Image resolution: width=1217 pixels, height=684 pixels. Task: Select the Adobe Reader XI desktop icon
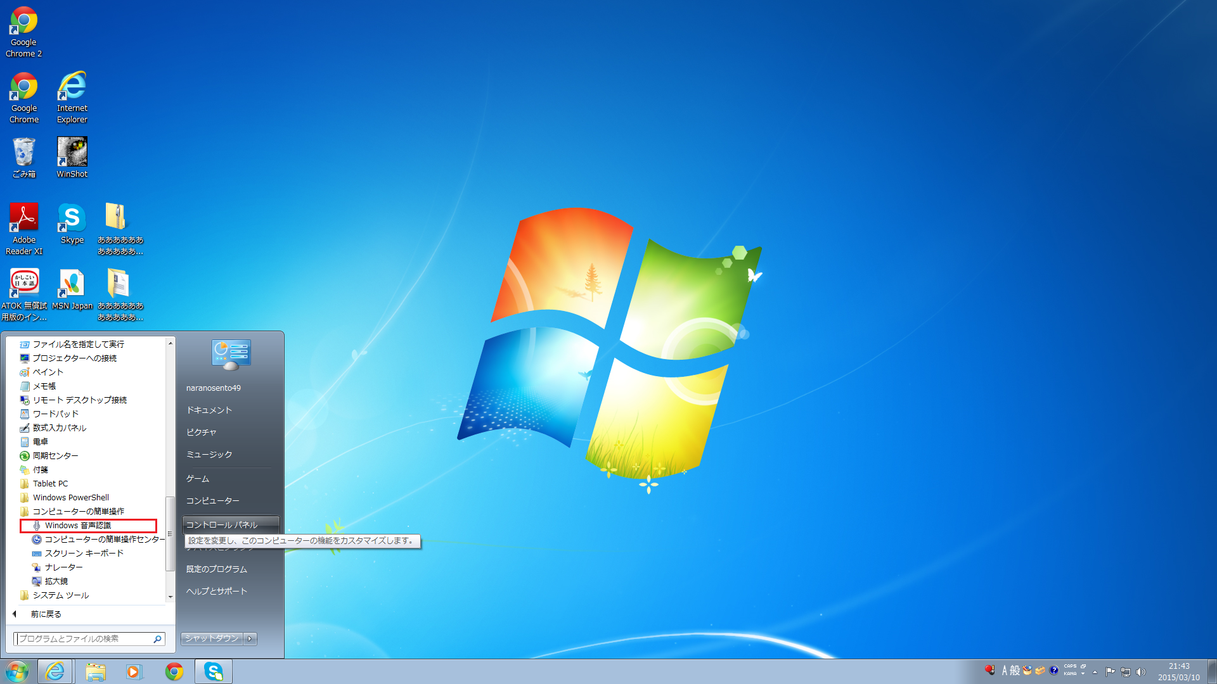24,230
